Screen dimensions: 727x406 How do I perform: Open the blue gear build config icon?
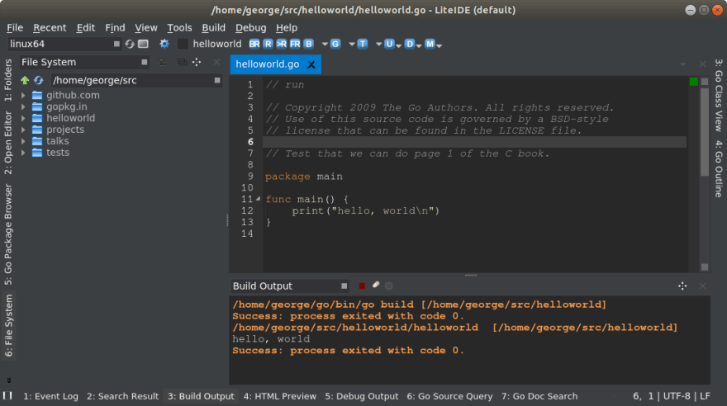pyautogui.click(x=164, y=44)
